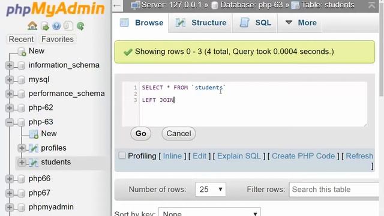Click the Refresh link

(359, 156)
